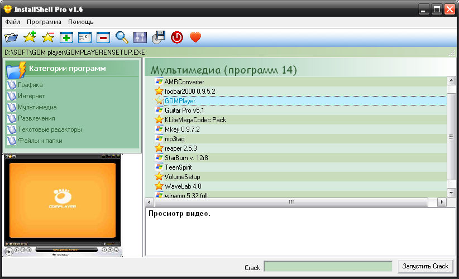This screenshot has width=459, height=279.
Task: Click the book icon beside Развлечения
Action: [x=12, y=118]
